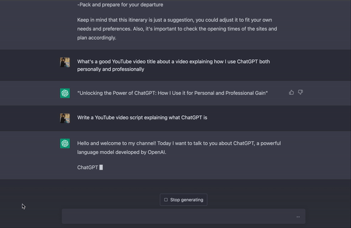Click the user avatar beside the video title question
This screenshot has height=228, width=351.
tap(65, 62)
